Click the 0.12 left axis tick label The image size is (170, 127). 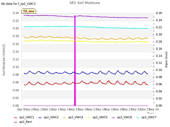(x=16, y=59)
